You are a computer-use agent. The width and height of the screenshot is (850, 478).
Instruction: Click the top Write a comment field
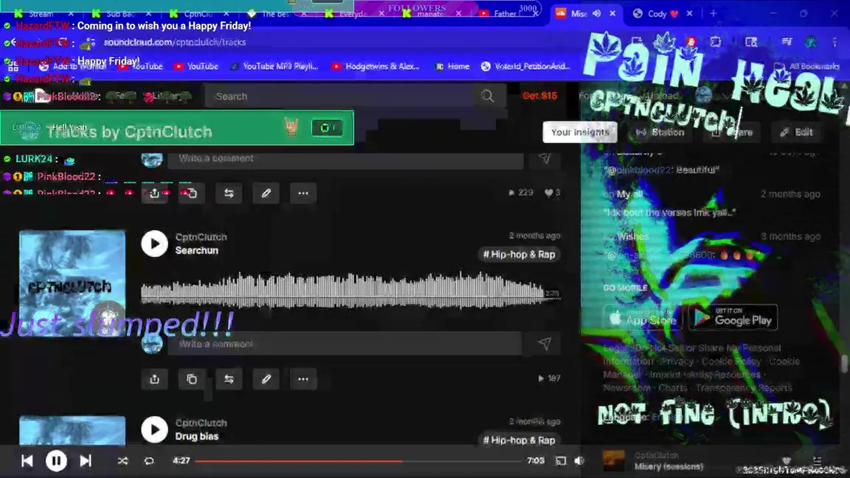[344, 158]
